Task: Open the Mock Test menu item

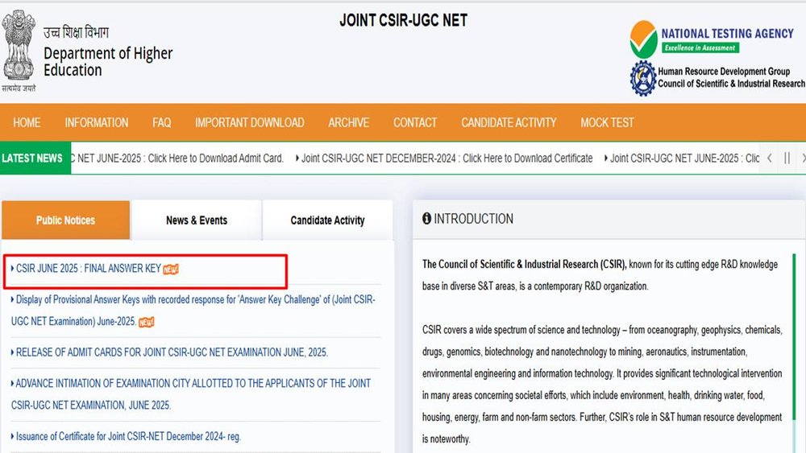Action: pyautogui.click(x=607, y=123)
